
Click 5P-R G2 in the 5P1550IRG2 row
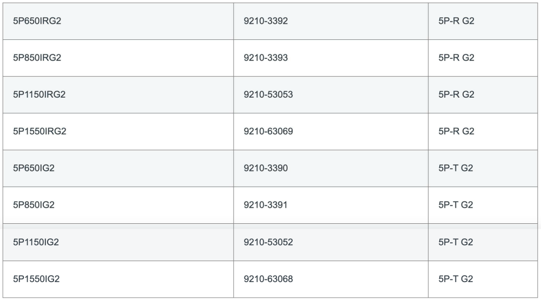(x=456, y=132)
